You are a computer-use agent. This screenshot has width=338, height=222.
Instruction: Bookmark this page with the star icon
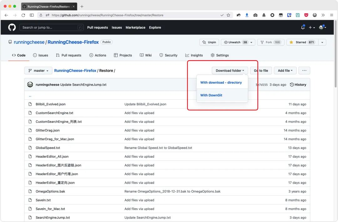click(x=228, y=15)
